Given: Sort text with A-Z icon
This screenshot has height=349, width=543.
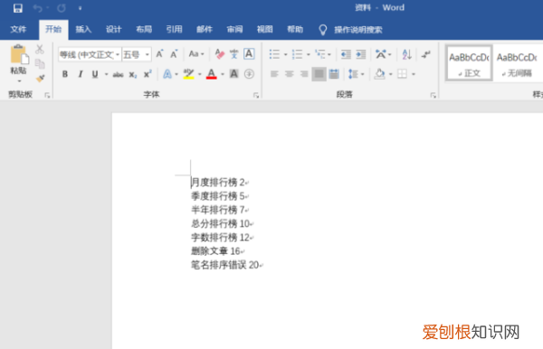Looking at the screenshot, I should coord(407,54).
